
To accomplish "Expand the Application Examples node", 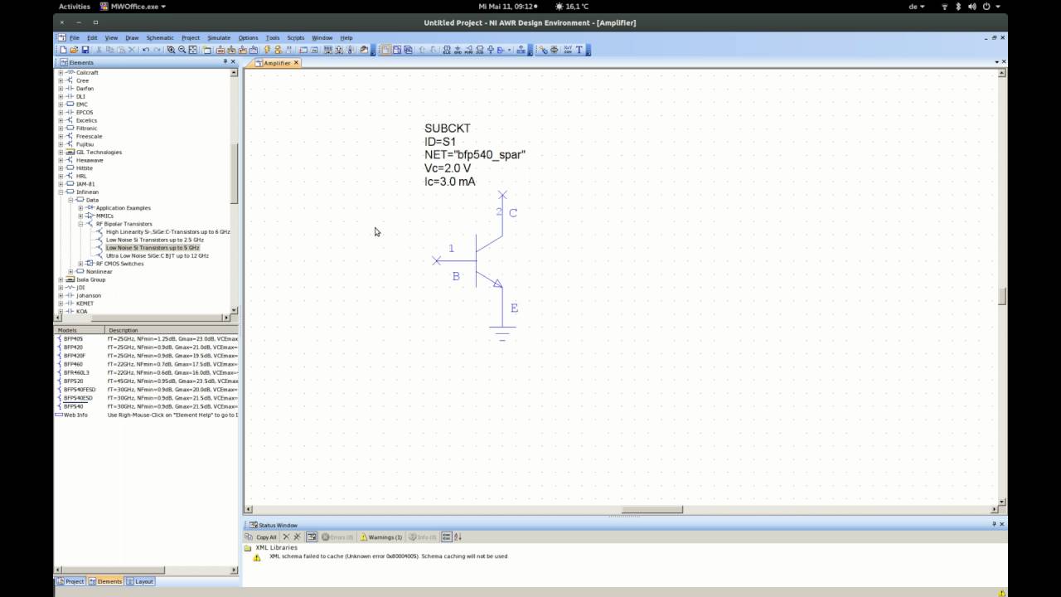I will tap(80, 208).
